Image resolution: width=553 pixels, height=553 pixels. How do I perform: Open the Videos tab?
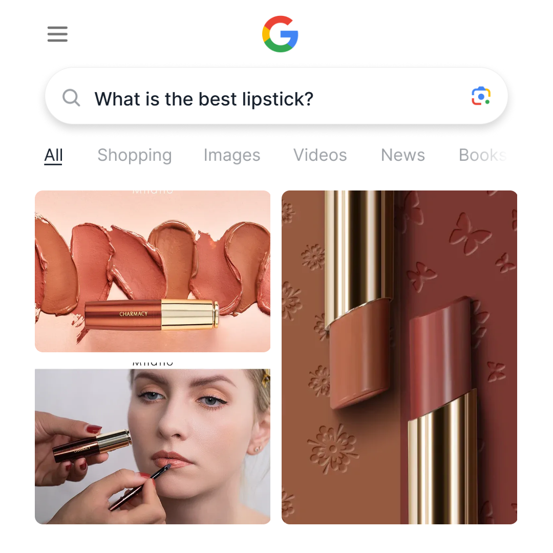(320, 155)
